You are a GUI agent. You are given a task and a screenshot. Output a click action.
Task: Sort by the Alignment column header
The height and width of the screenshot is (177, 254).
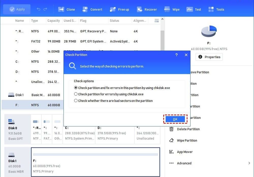click(139, 21)
